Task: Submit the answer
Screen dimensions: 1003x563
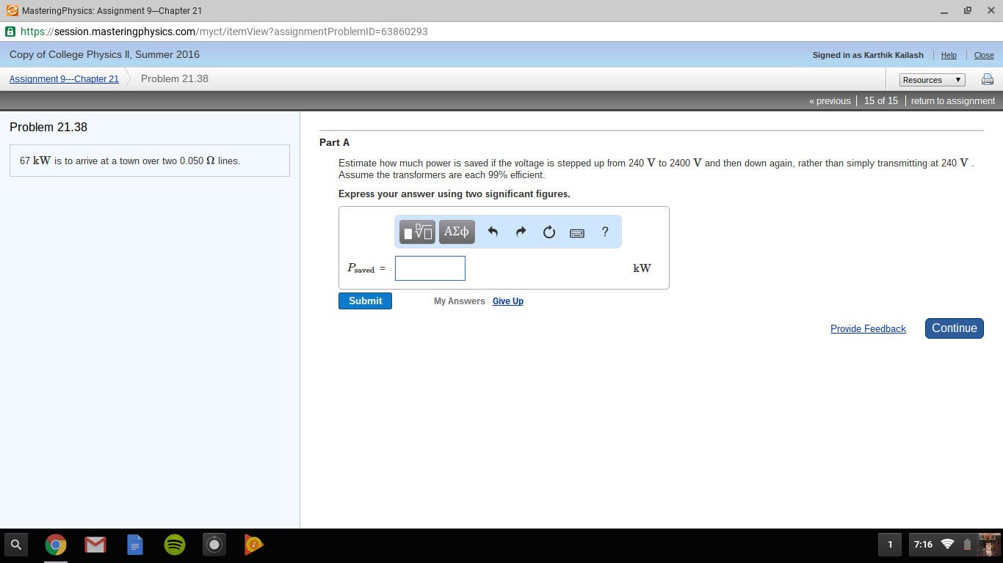Action: point(365,301)
